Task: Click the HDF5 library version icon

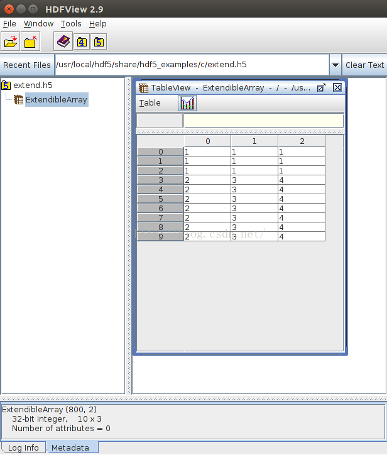Action: pos(99,42)
